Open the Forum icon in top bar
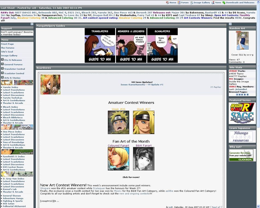 [179, 2]
